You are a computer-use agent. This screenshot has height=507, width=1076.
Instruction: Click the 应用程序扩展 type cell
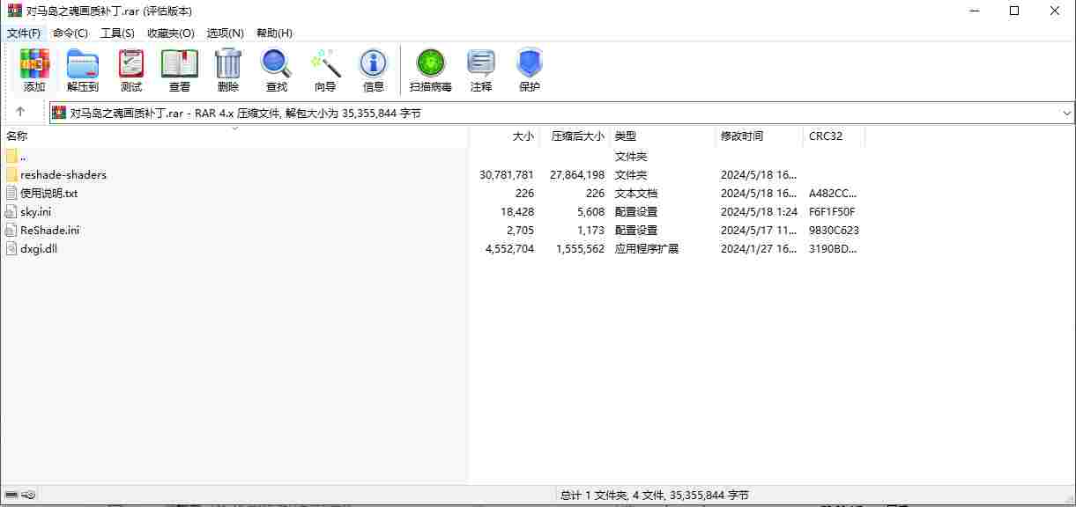[x=646, y=248]
